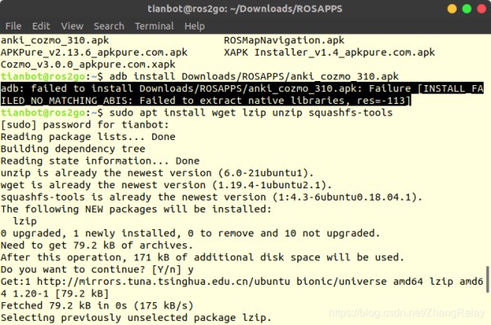The height and width of the screenshot is (325, 491).
Task: Open the Edit menu
Action: coord(41,26)
